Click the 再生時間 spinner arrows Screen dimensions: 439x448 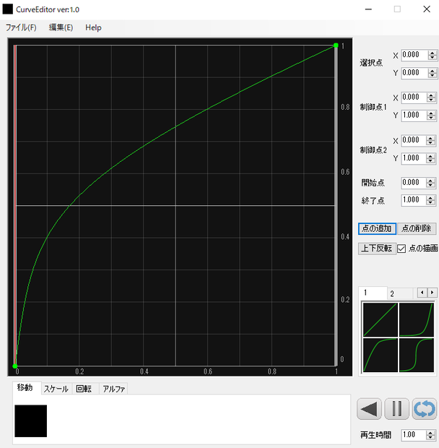point(431,435)
